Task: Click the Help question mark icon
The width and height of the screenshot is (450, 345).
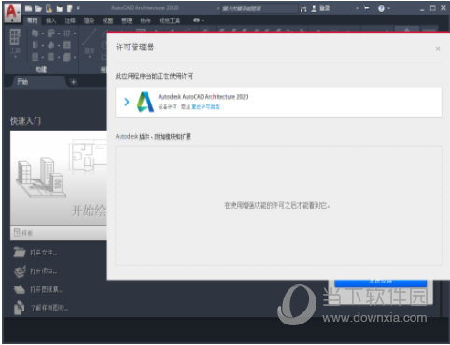Action: point(381,8)
